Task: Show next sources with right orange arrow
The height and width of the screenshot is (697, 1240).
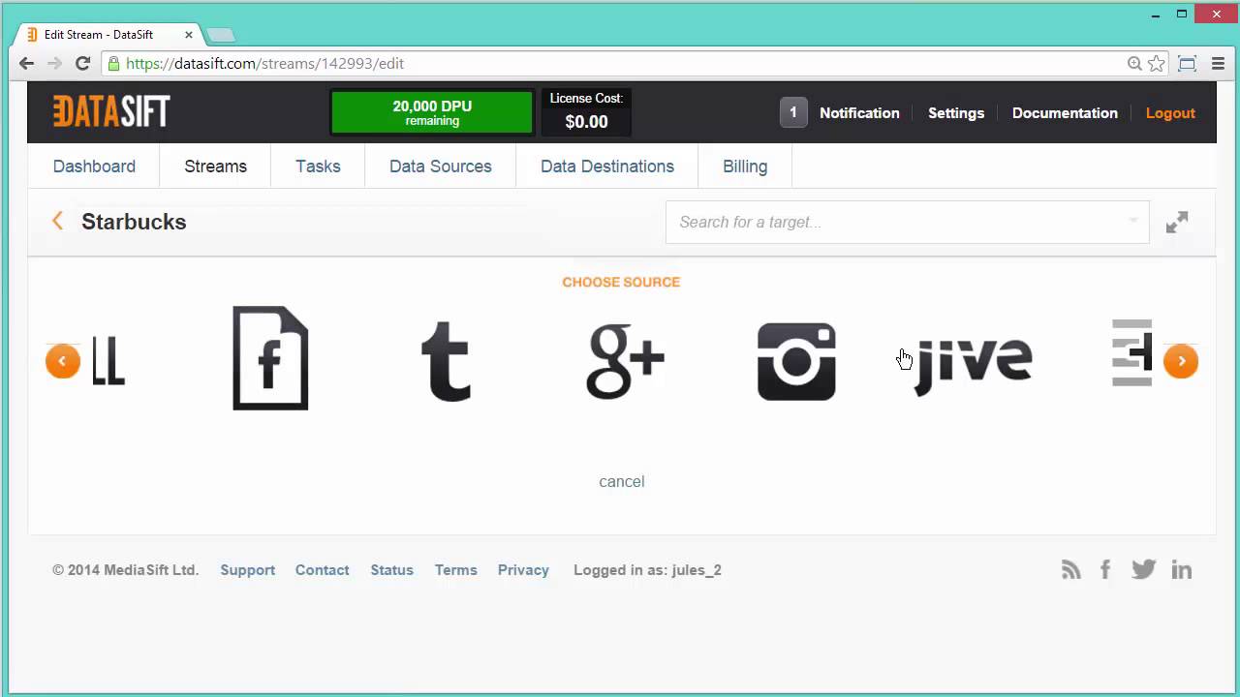Action: pos(1181,361)
